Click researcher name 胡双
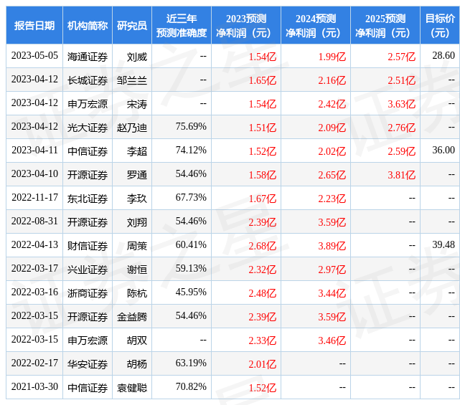This screenshot has height=405, width=460. click(137, 340)
